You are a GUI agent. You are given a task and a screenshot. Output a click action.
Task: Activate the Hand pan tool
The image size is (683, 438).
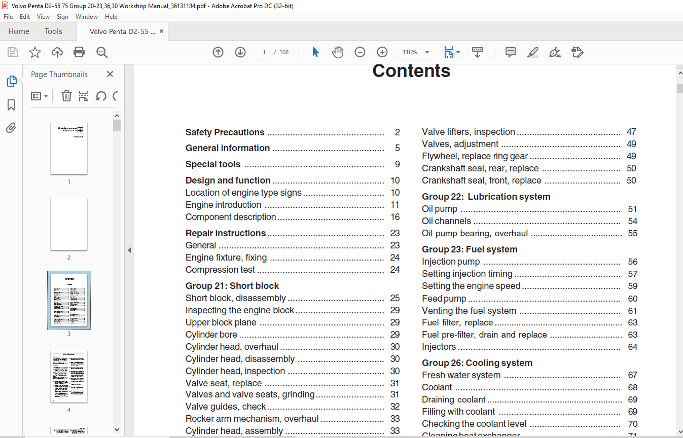coord(338,52)
